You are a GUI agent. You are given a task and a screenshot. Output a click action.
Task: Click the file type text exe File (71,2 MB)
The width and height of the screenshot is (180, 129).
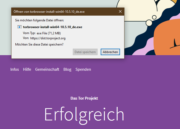coord(49,33)
